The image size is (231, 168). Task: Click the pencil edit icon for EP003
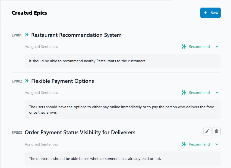coord(207,131)
